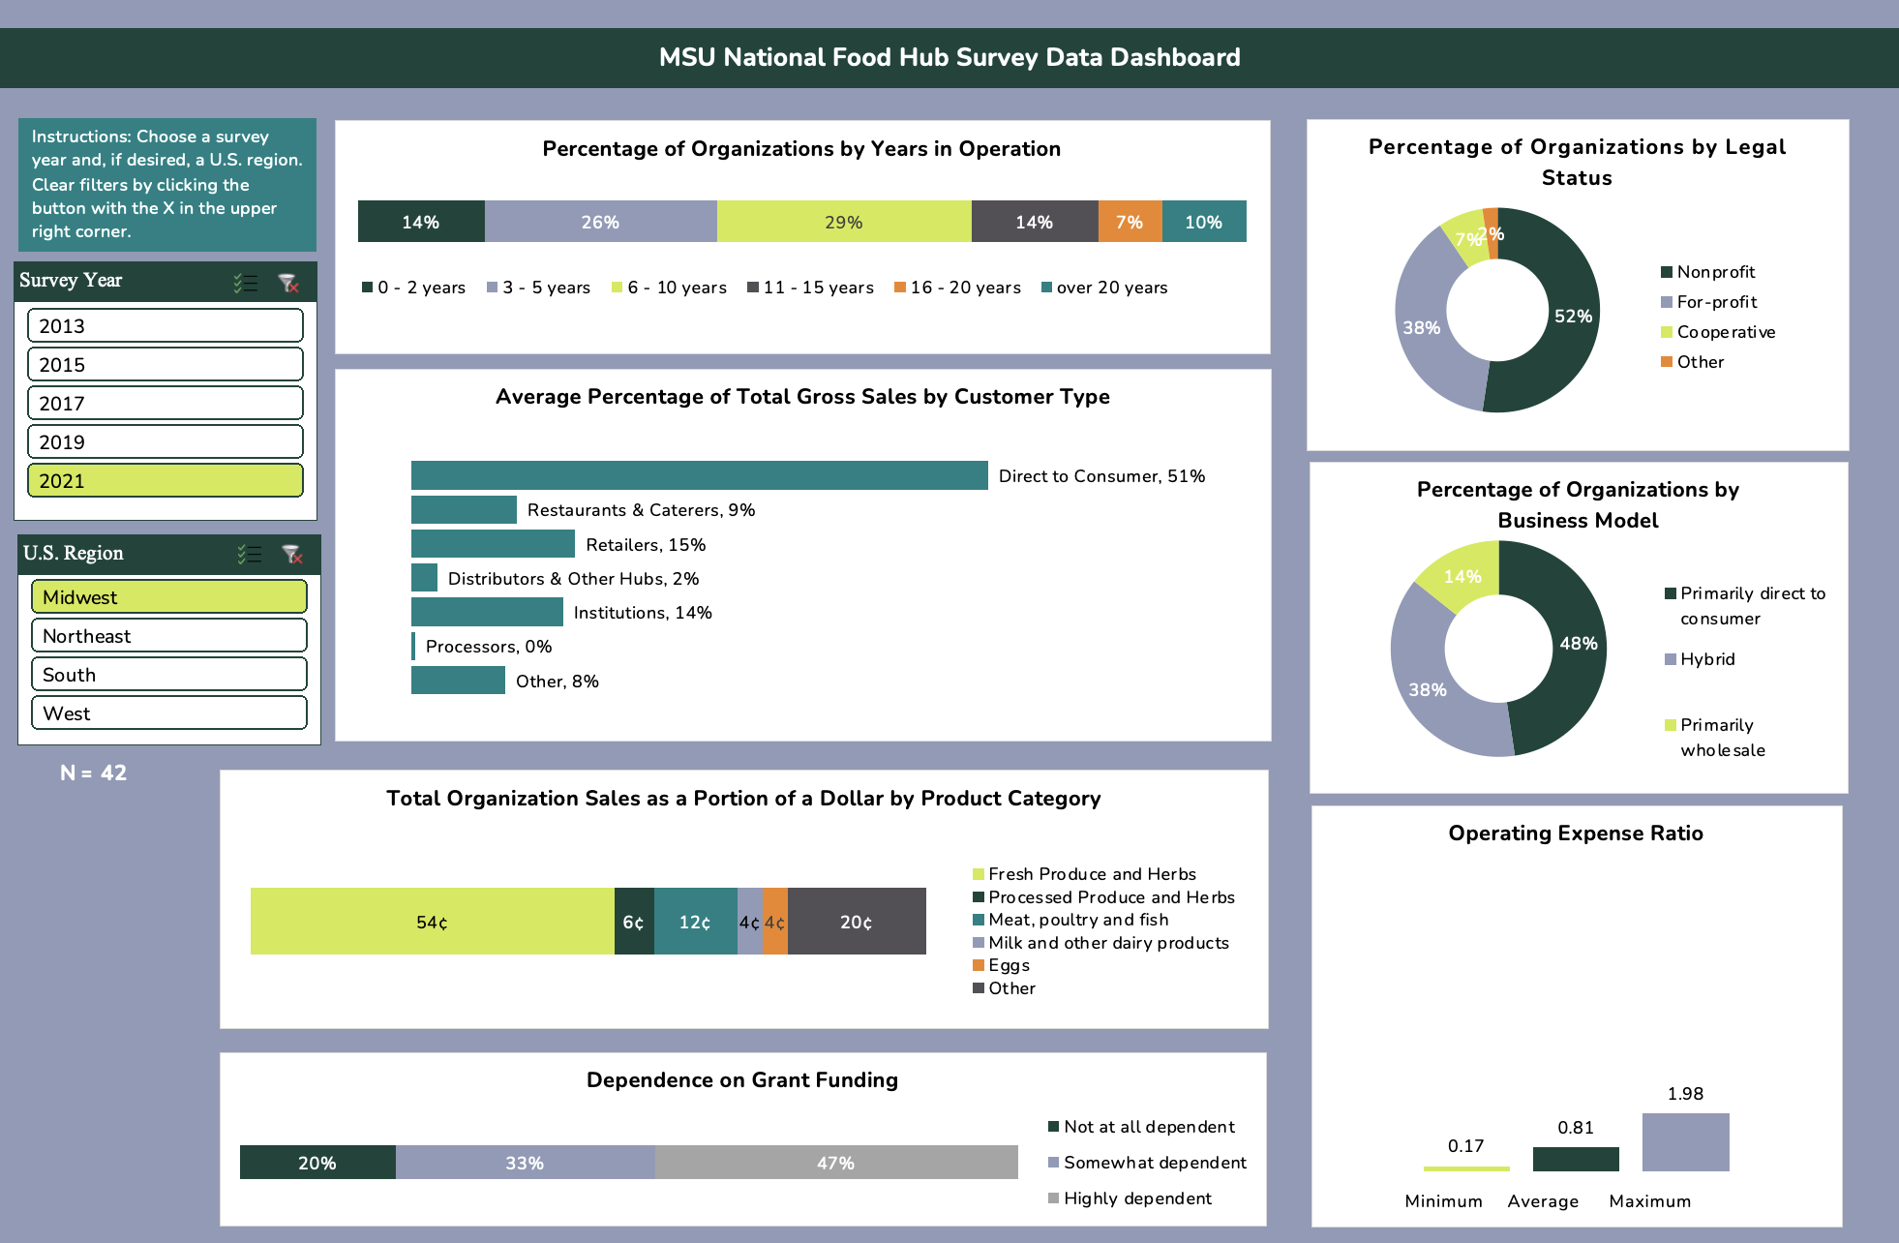Click the Direct to Consumer 51% bar
Viewport: 1899px width, 1243px height.
[x=697, y=475]
